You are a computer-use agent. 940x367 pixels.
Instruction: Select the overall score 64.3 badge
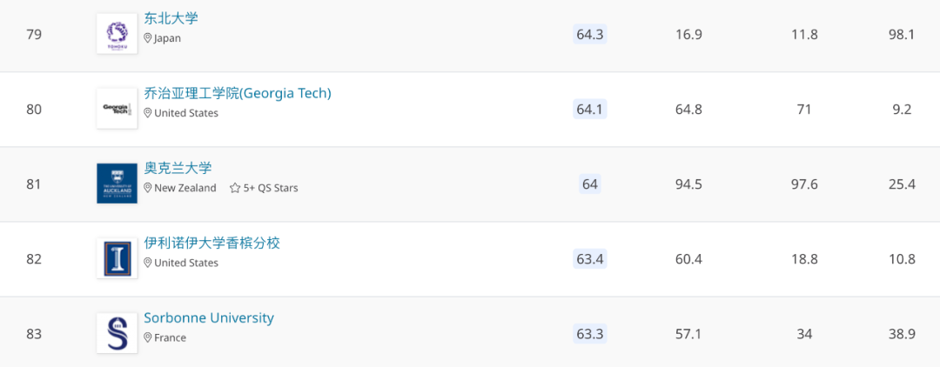[590, 34]
